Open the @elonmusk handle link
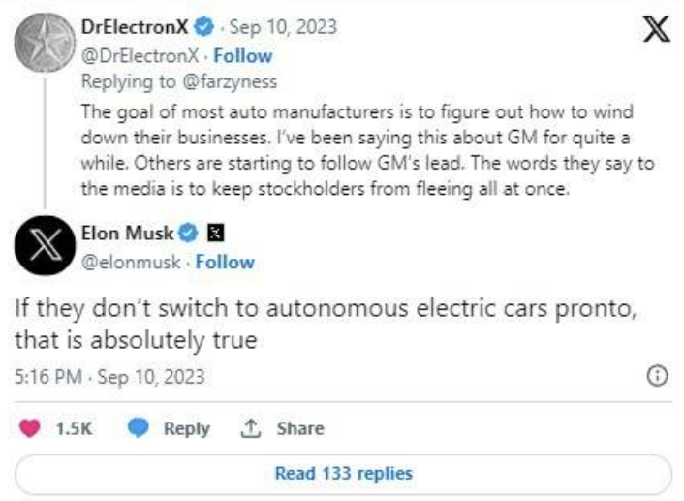Viewport: 684px width, 501px height. [131, 263]
